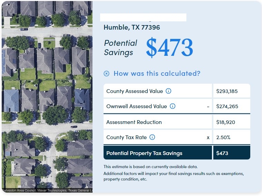
Task: Open the "How was this calculated?" link
Action: click(157, 73)
